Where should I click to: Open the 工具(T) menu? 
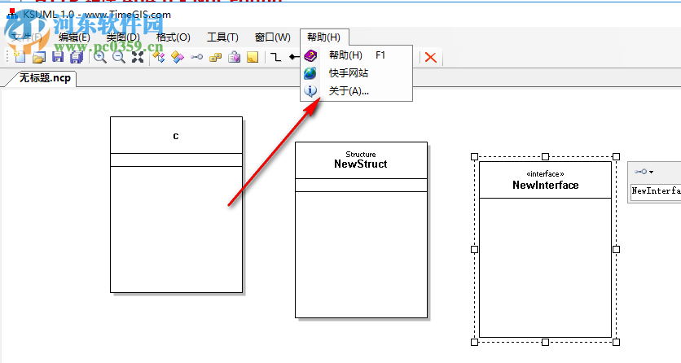[222, 37]
